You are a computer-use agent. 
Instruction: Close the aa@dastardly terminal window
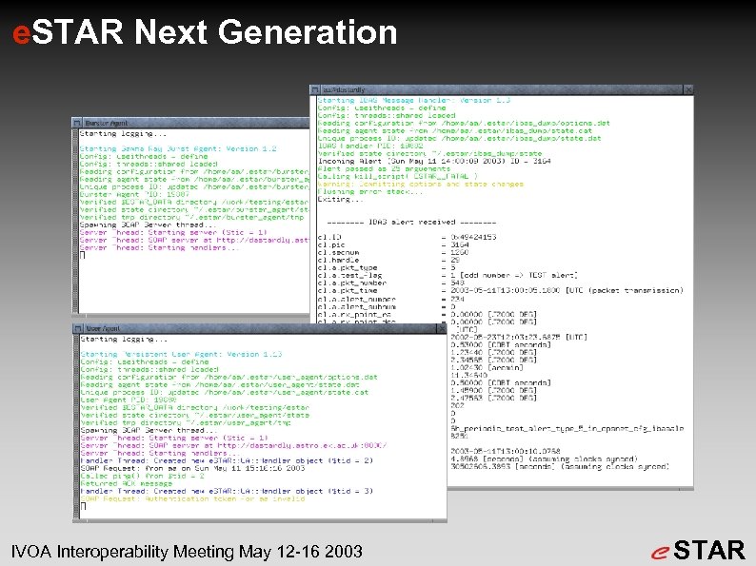[x=688, y=90]
